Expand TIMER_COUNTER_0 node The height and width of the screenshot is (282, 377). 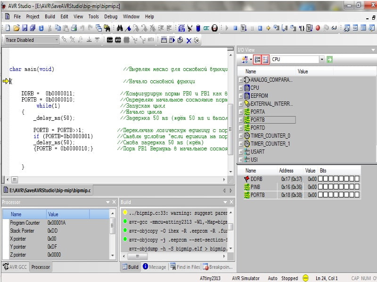coord(241,136)
